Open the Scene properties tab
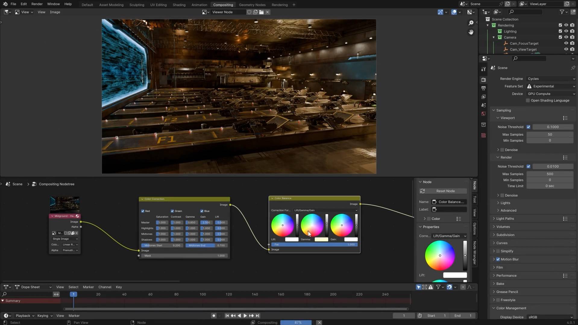The width and height of the screenshot is (578, 325). [x=483, y=105]
